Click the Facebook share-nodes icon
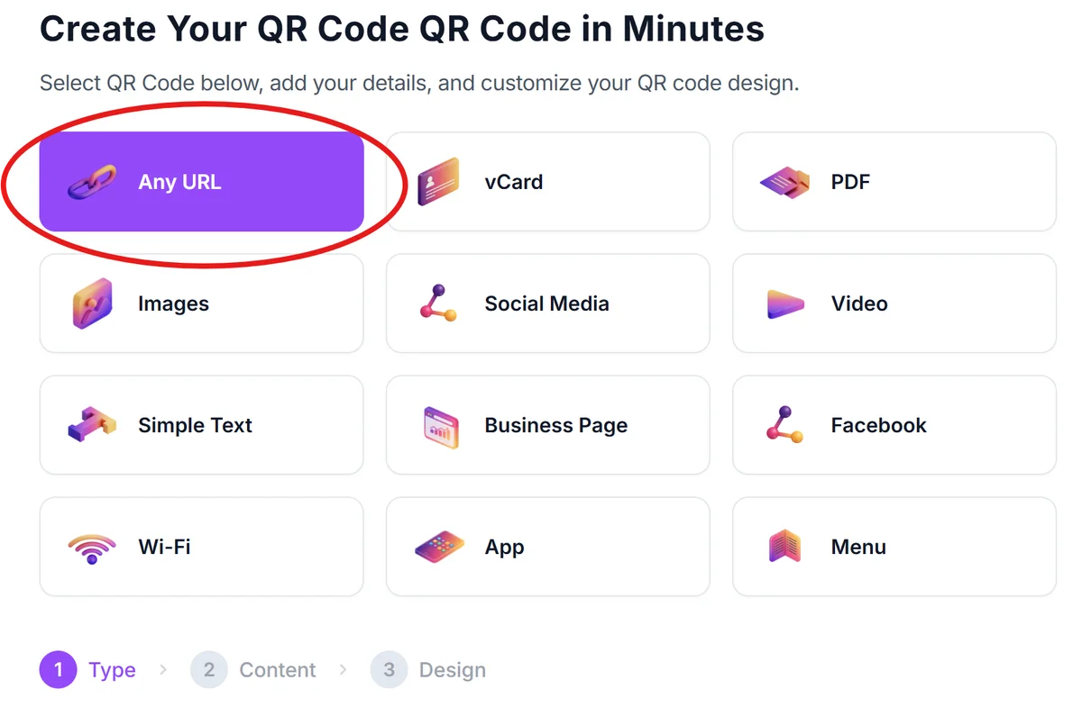 pyautogui.click(x=786, y=424)
